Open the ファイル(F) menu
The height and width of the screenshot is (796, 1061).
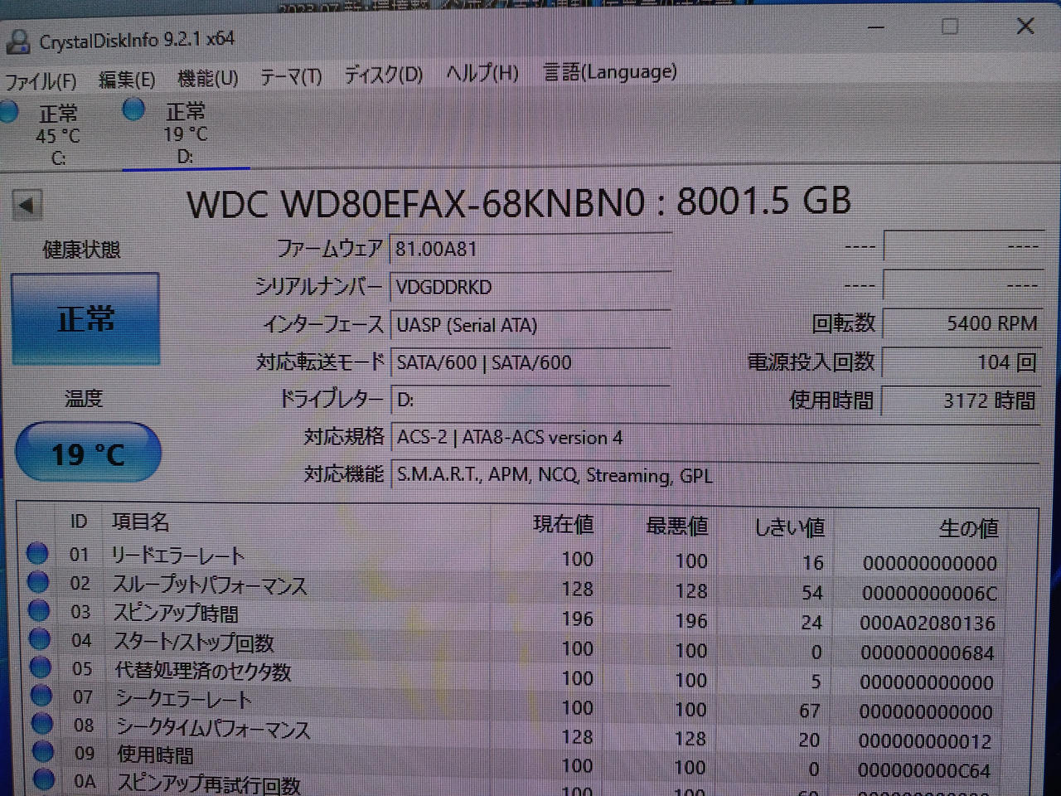(41, 80)
